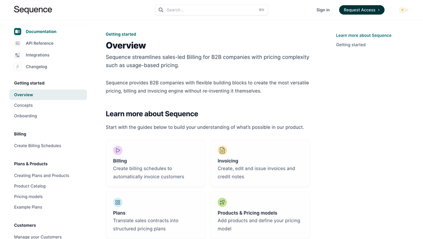Open the Changelog section
Image resolution: width=423 pixels, height=239 pixels.
click(x=36, y=67)
